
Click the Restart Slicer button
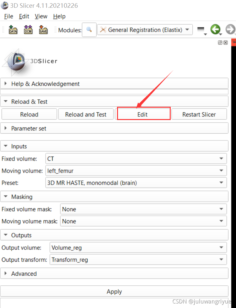pos(199,114)
